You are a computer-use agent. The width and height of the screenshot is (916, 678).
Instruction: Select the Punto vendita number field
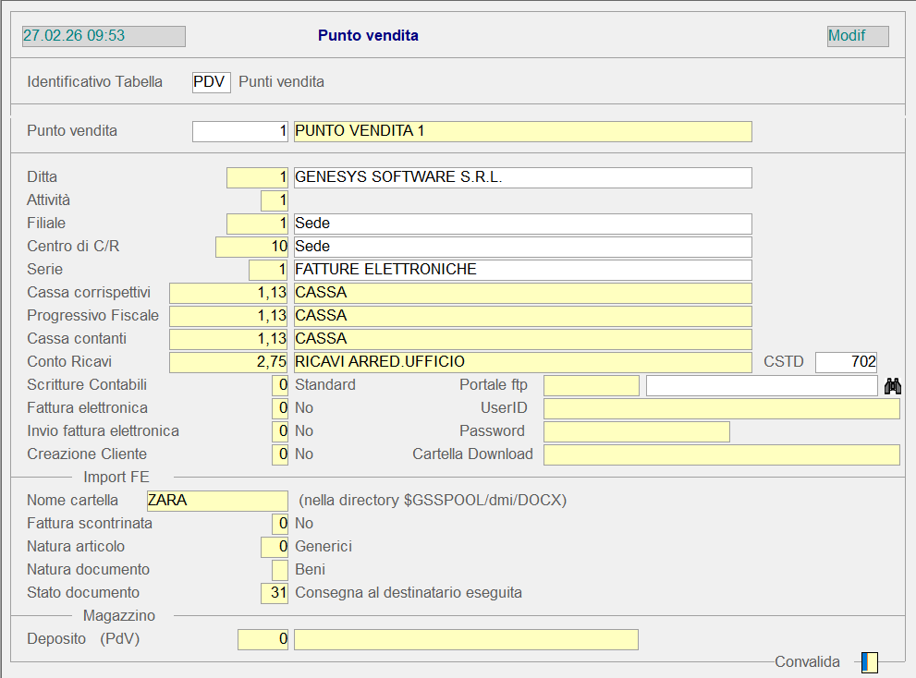[x=240, y=131]
